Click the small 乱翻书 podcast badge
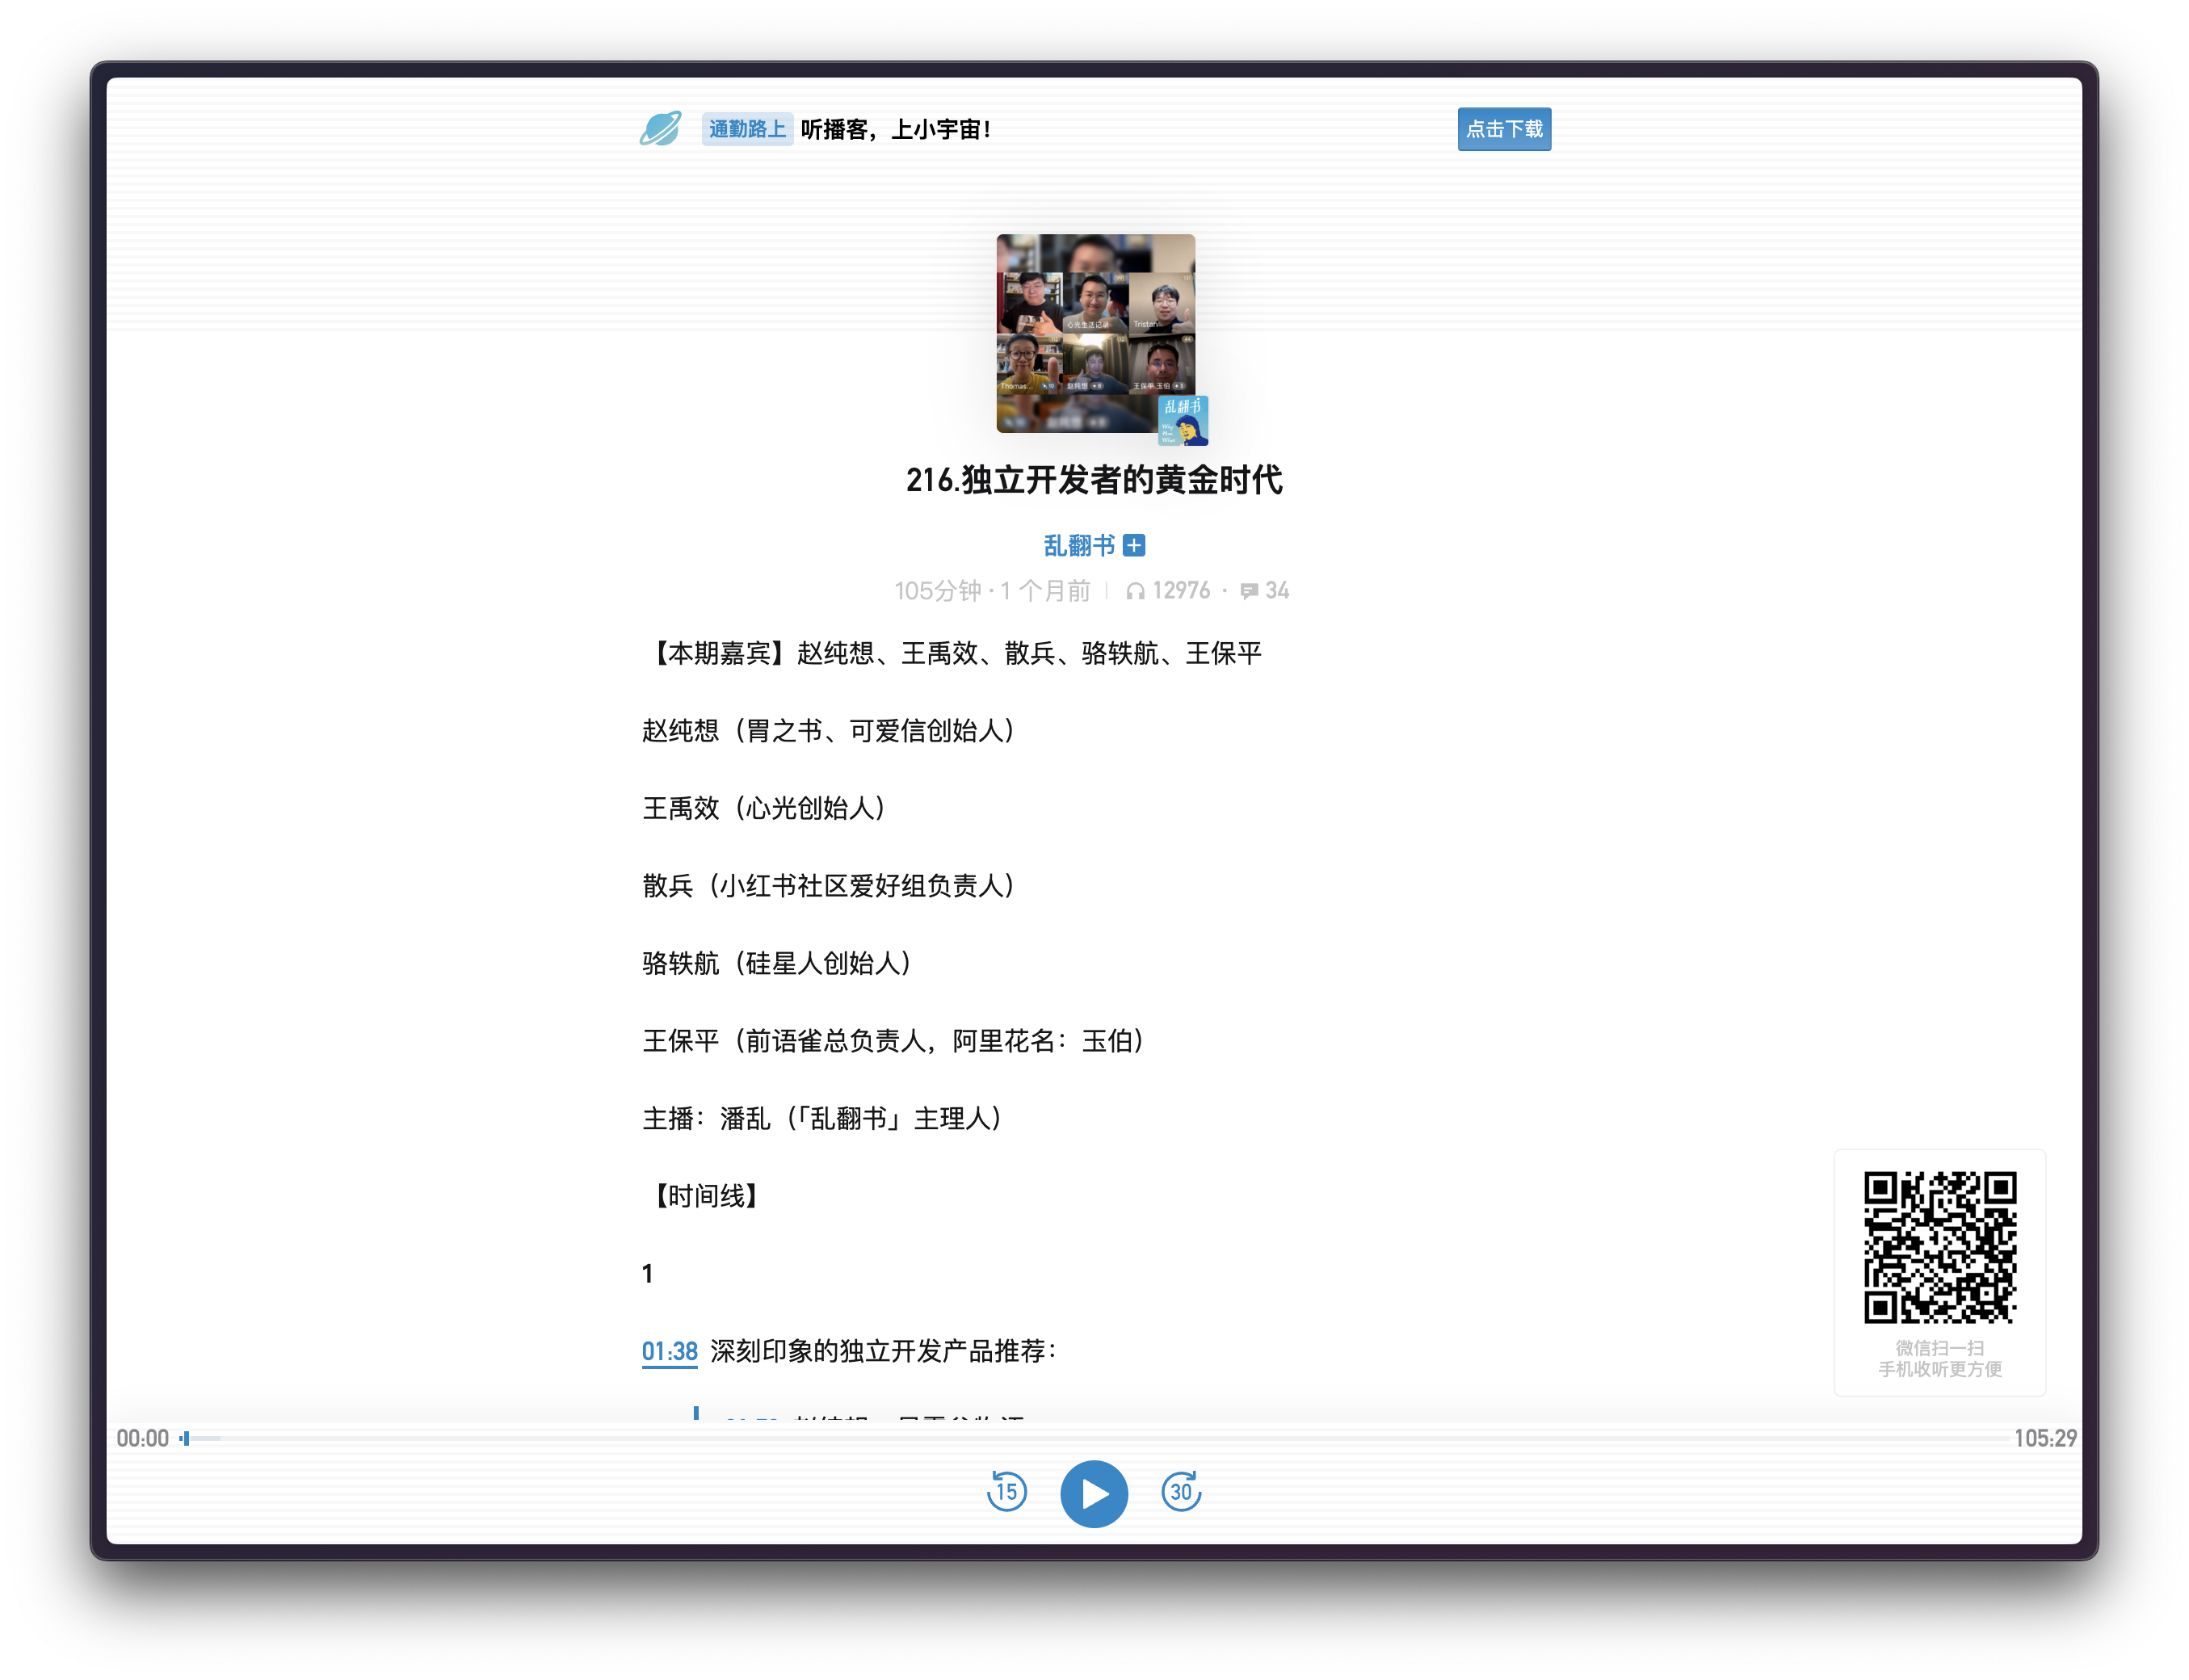 pyautogui.click(x=1183, y=420)
